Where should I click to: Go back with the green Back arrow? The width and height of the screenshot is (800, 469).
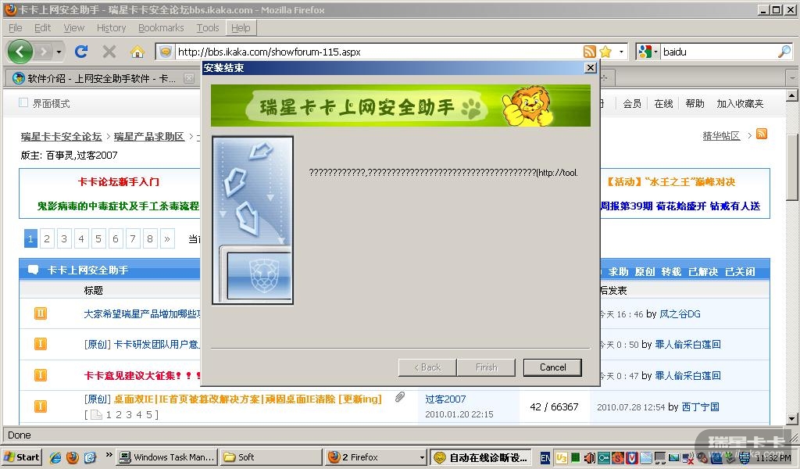20,52
